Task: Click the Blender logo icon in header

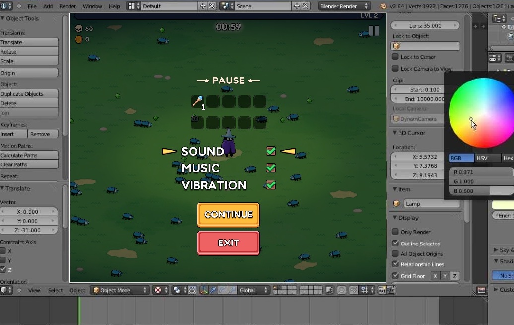Action: (x=383, y=6)
